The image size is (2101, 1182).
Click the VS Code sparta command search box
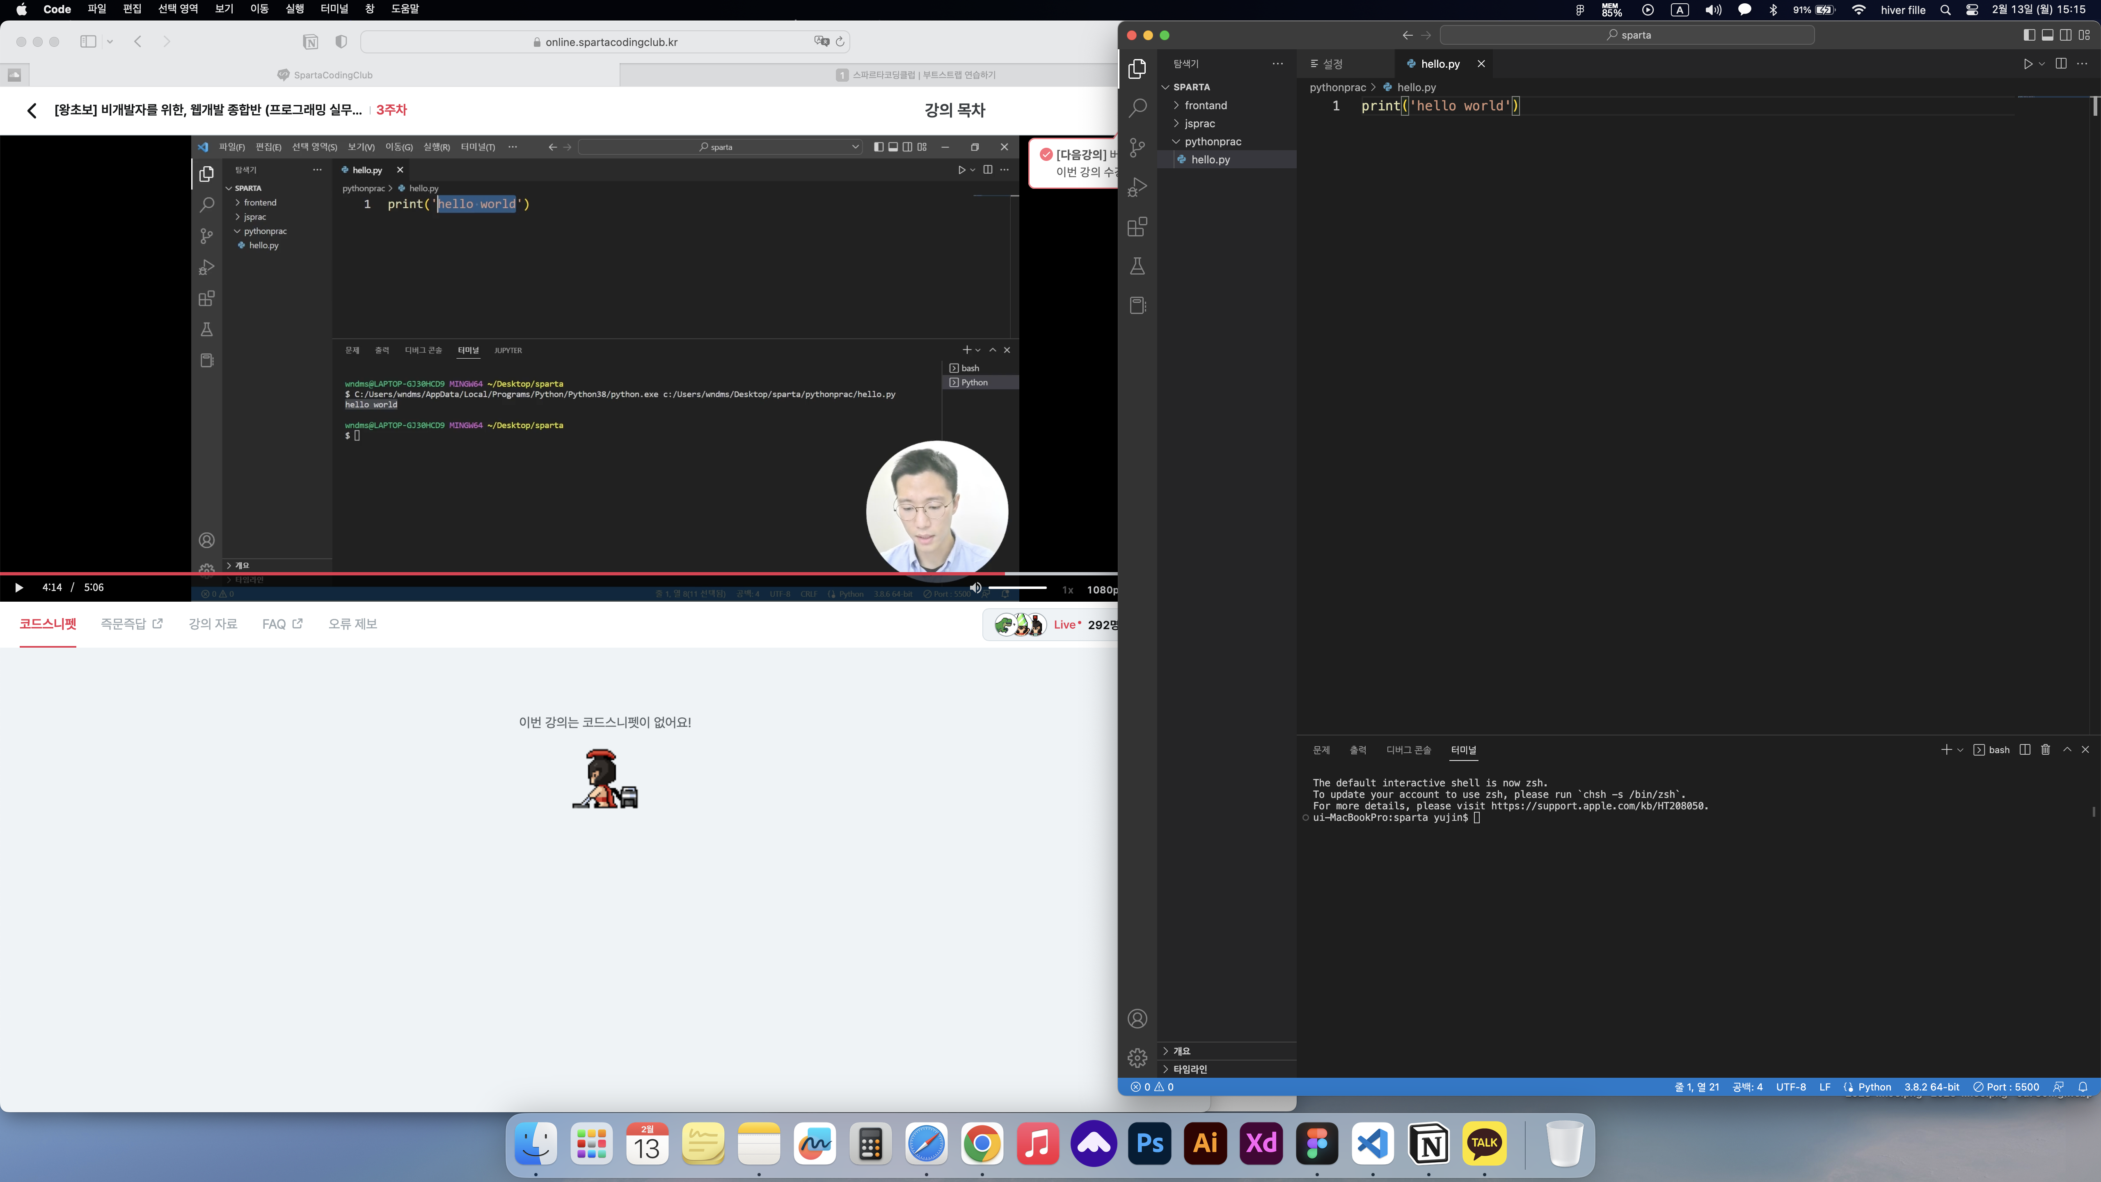[1627, 35]
